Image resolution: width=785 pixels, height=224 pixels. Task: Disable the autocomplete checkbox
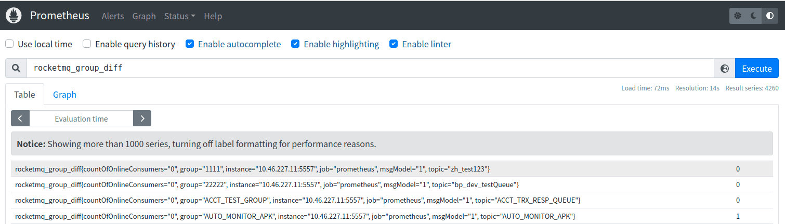coord(190,44)
